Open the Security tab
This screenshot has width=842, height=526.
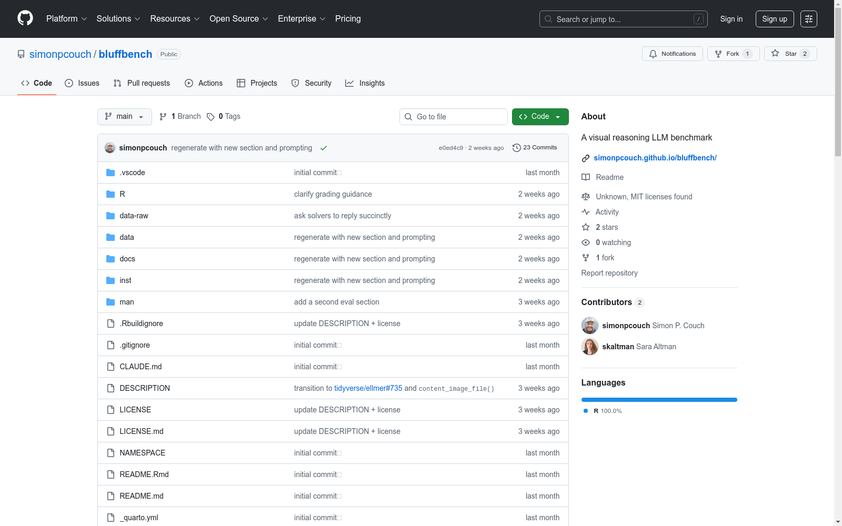coord(312,83)
